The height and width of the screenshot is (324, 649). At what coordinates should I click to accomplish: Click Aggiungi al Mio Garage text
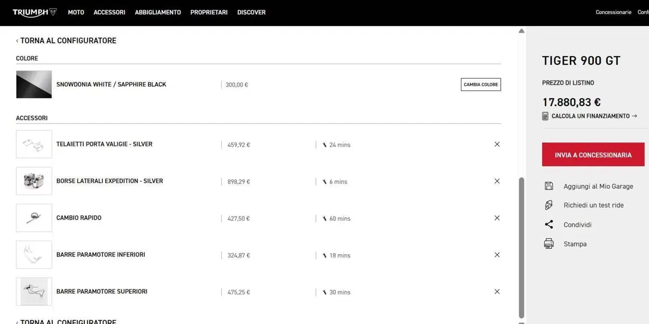(598, 186)
